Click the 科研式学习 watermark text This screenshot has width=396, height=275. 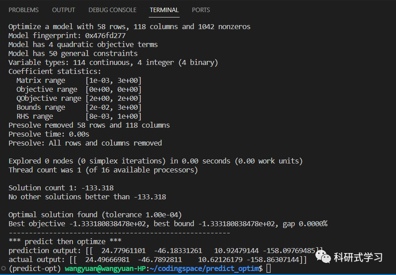click(x=358, y=258)
